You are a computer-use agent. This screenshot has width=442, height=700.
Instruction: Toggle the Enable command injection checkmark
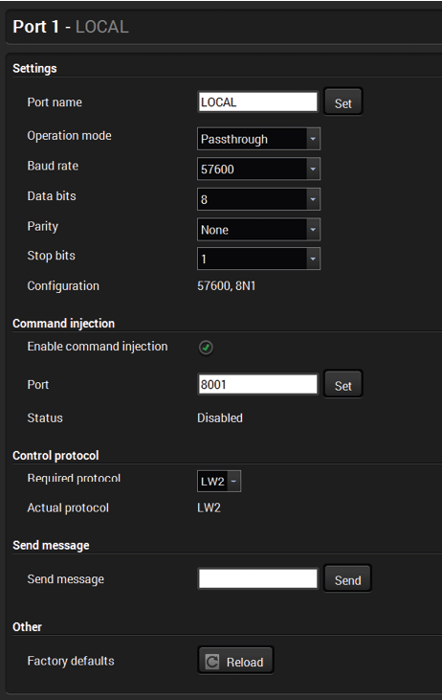[x=206, y=348]
